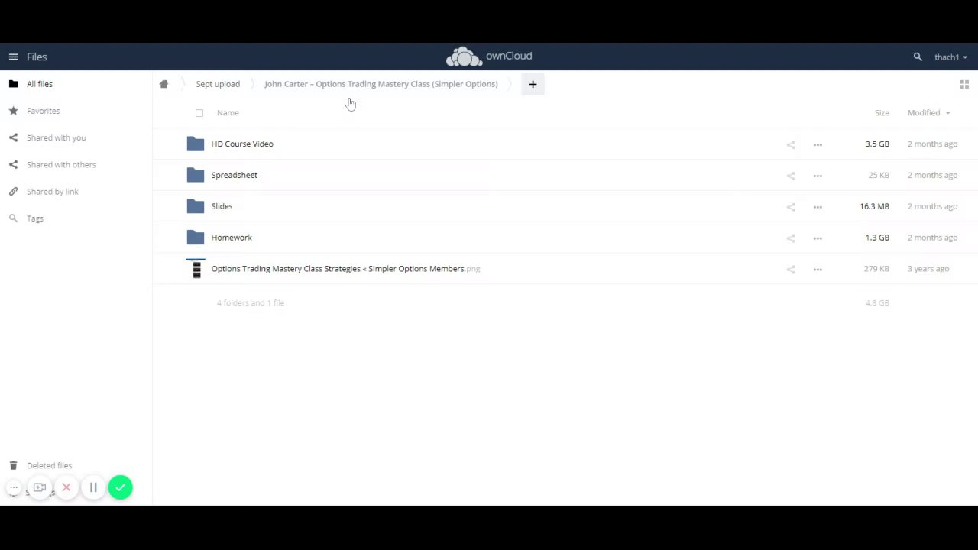Open HD Course Video folder name
This screenshot has width=978, height=550.
pos(242,144)
